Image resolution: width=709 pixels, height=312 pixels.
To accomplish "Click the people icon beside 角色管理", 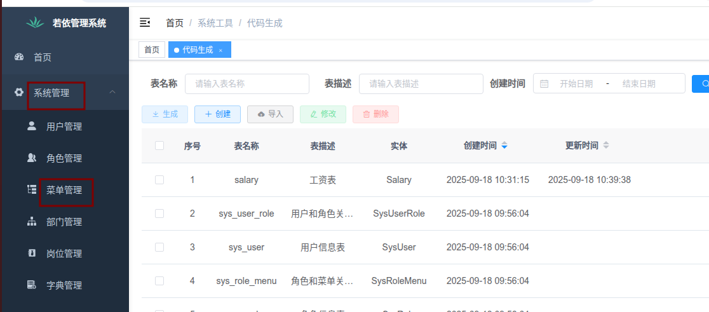I will click(x=32, y=158).
